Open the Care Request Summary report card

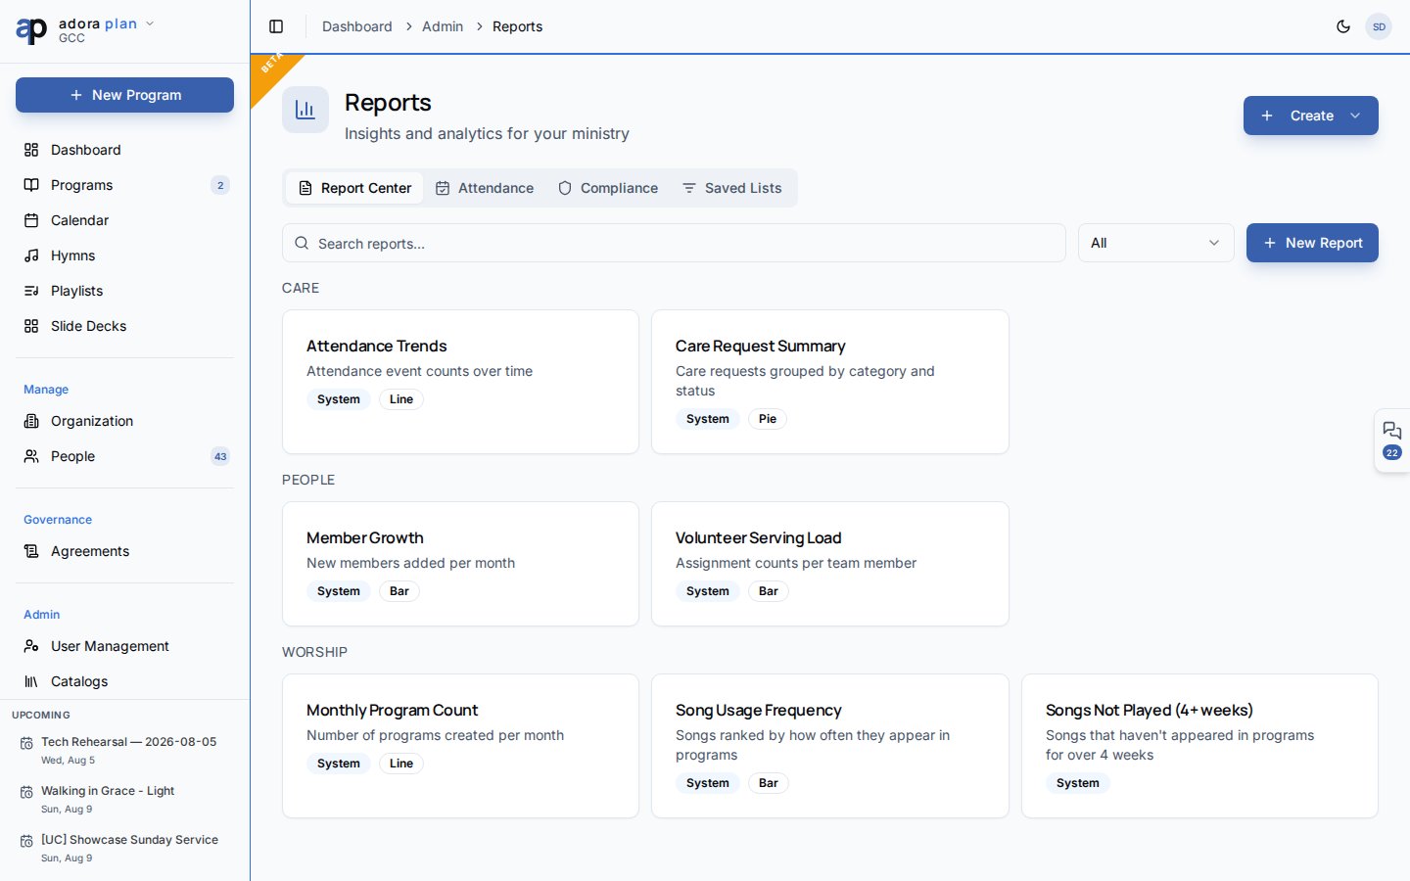coord(830,382)
